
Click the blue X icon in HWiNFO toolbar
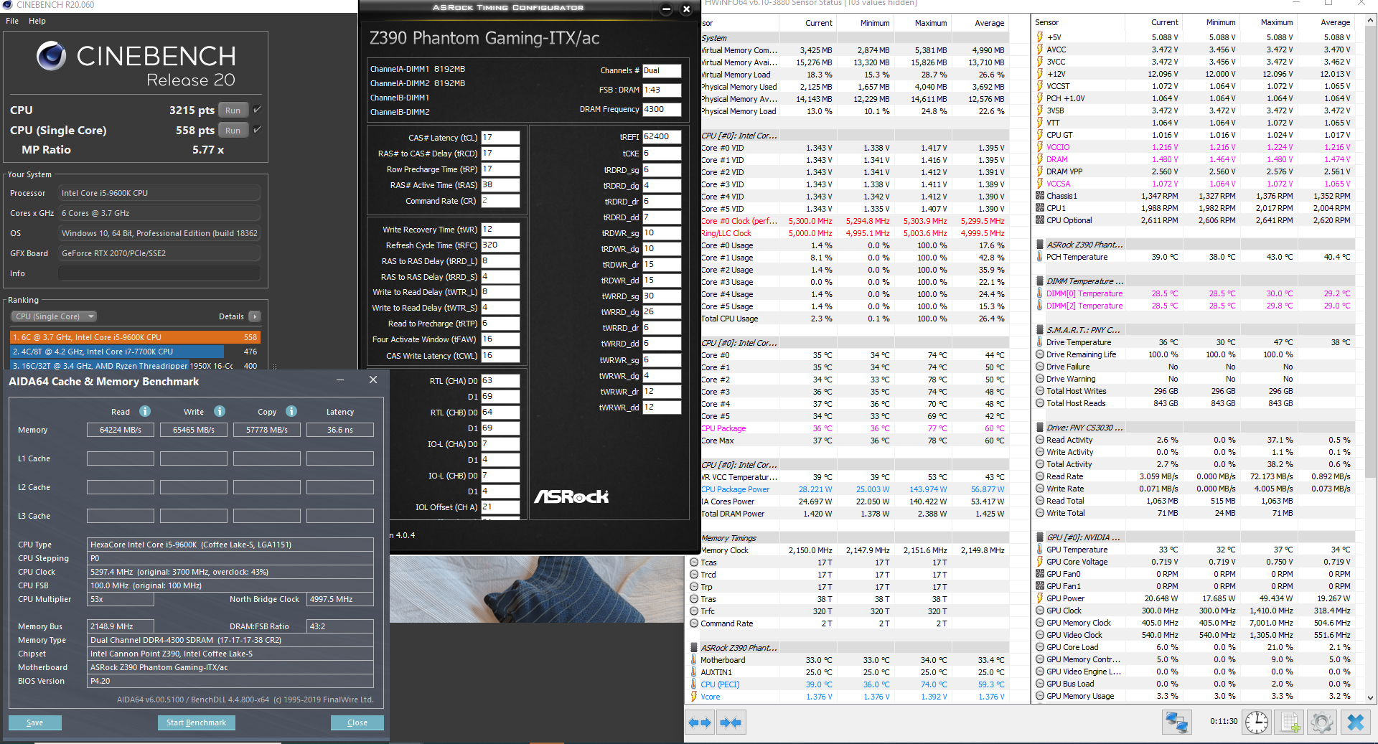1355,722
